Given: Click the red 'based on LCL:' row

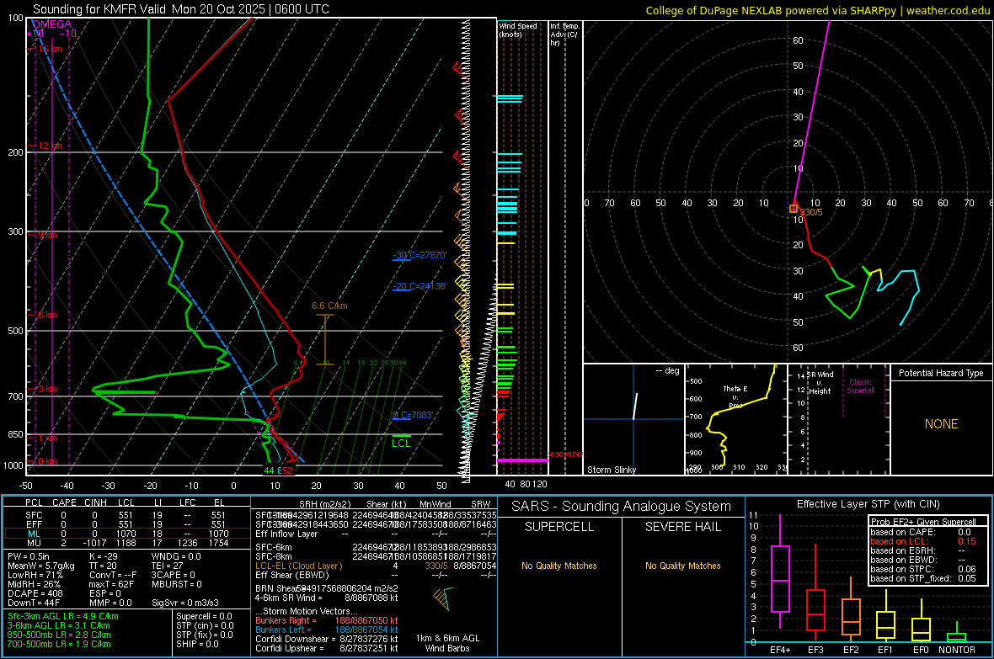Looking at the screenshot, I should click(923, 541).
